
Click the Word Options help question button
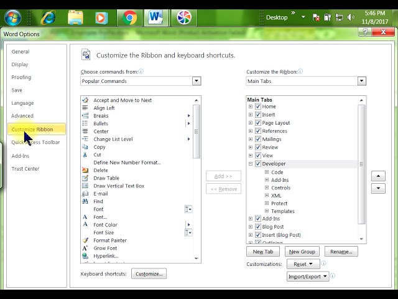pos(365,32)
